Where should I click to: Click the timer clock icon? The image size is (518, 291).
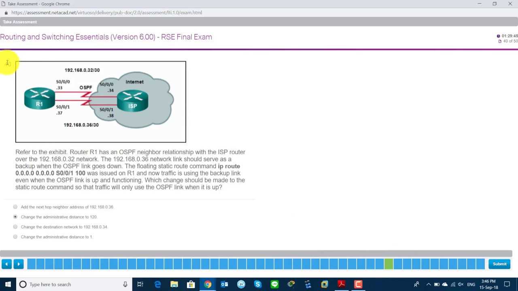pyautogui.click(x=498, y=36)
